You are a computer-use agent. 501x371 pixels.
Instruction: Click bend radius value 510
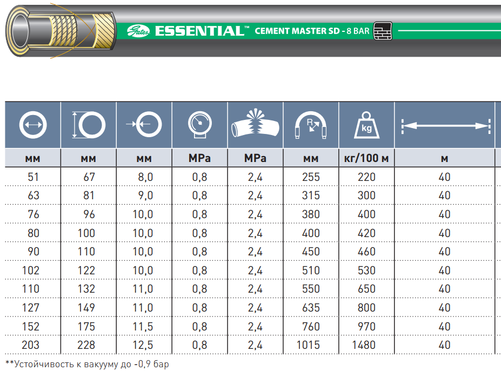coord(311,271)
